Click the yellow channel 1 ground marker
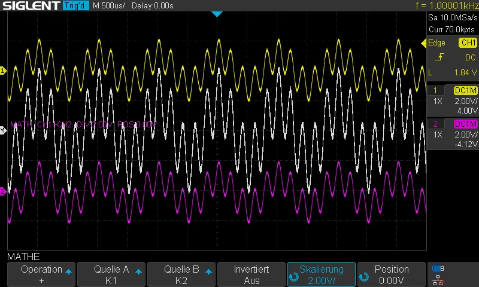This screenshot has height=287, width=479. [x=3, y=71]
